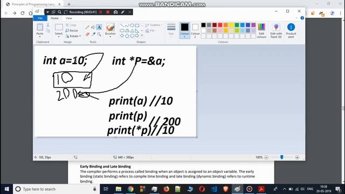Click Bandicam draw pencil icon
The image size is (345, 194).
coord(123,12)
